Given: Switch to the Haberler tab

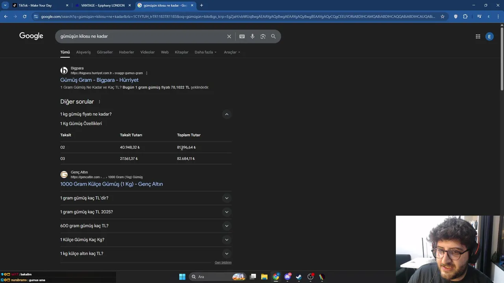Looking at the screenshot, I should [x=126, y=52].
